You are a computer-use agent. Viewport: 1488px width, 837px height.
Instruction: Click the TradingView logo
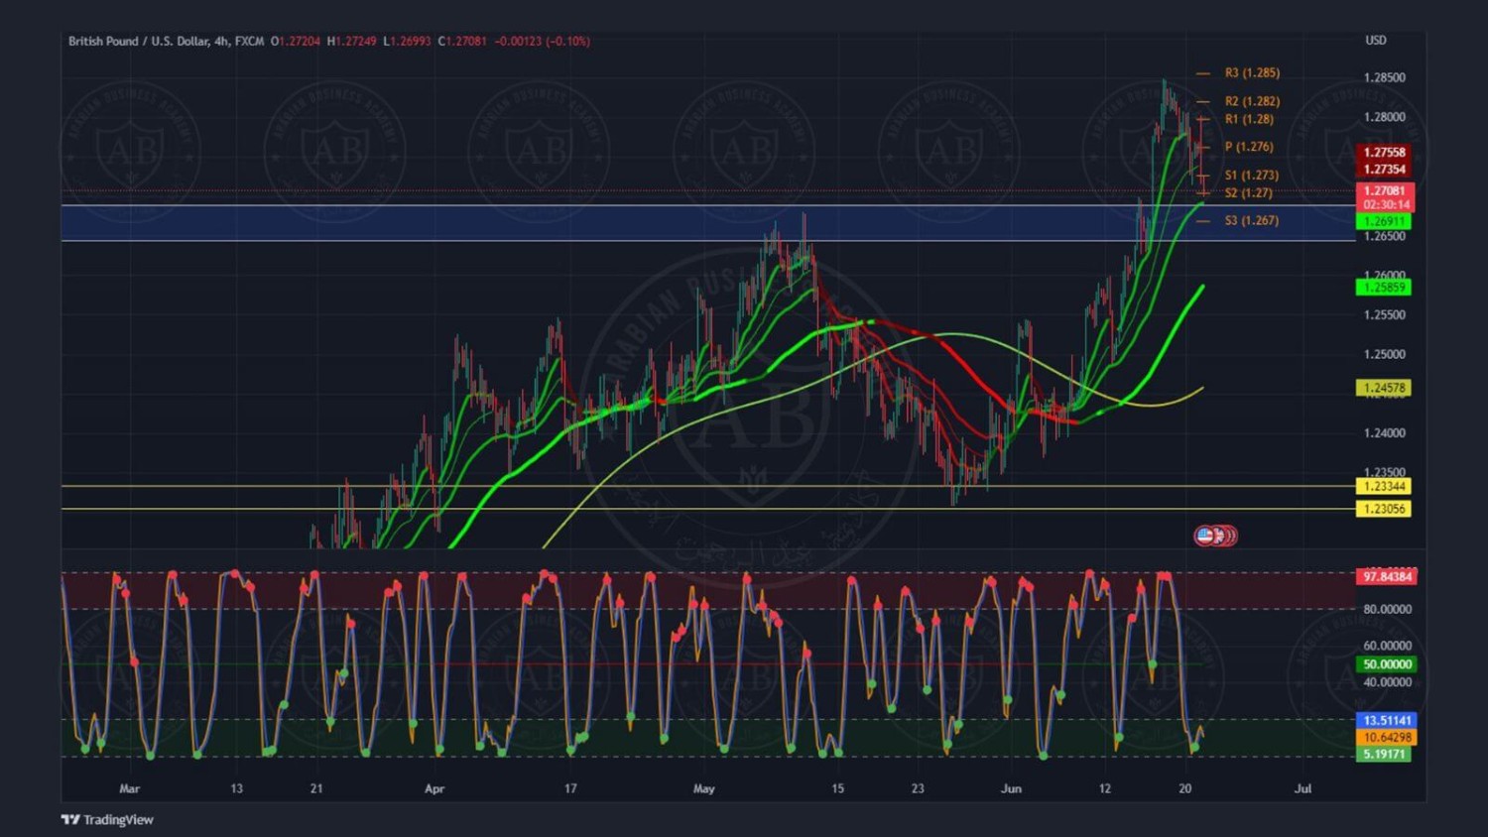[107, 819]
